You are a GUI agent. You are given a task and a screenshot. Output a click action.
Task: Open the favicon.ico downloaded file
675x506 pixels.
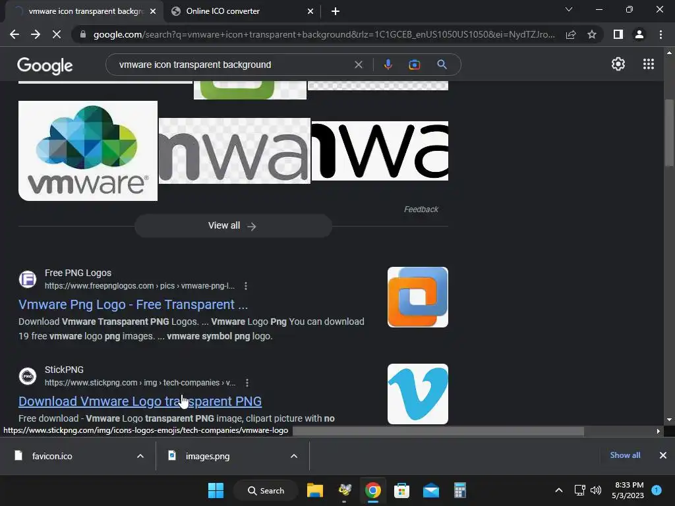(51, 456)
